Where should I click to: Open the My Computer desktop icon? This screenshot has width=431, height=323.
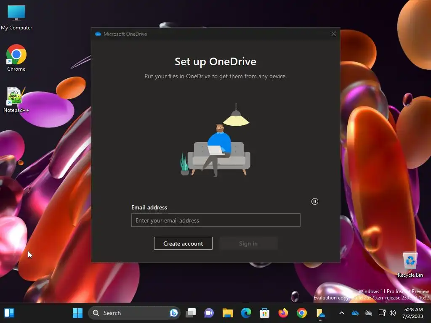point(16,17)
